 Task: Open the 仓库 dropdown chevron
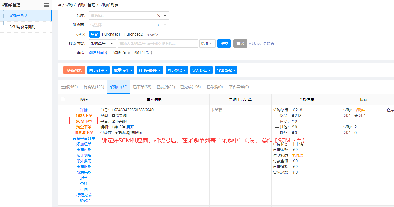tap(165, 16)
